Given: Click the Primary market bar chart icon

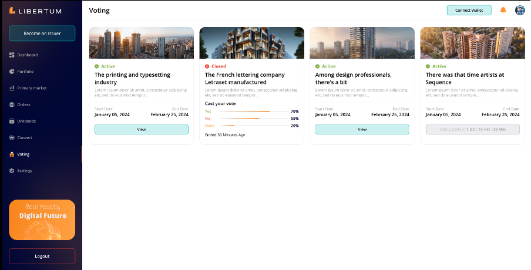Looking at the screenshot, I should pos(12,88).
